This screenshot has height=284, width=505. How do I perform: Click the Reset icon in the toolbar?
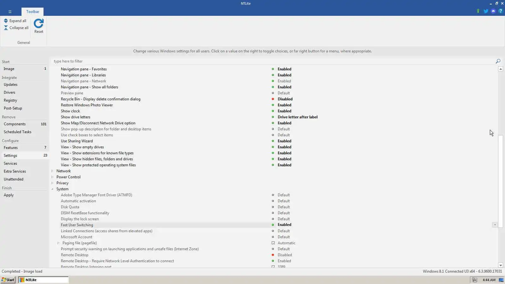[39, 24]
